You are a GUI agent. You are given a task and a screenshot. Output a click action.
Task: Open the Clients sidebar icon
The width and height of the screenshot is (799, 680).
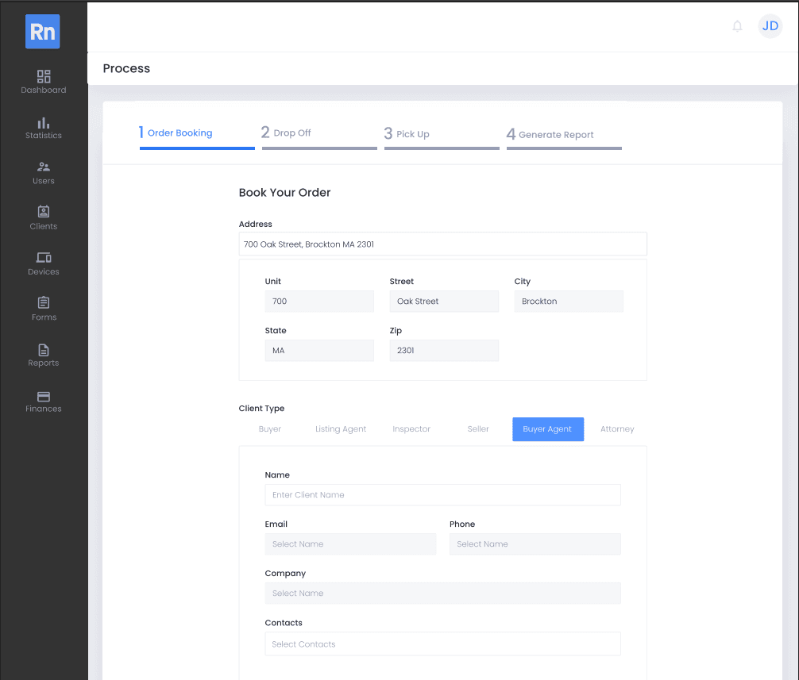point(44,212)
